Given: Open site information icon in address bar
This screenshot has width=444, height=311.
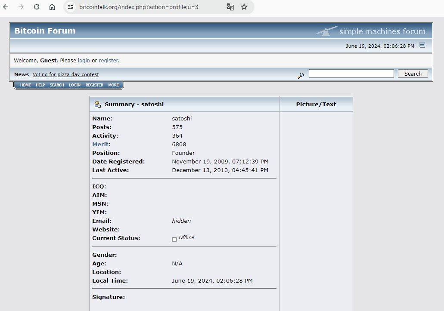Looking at the screenshot, I should [x=71, y=7].
